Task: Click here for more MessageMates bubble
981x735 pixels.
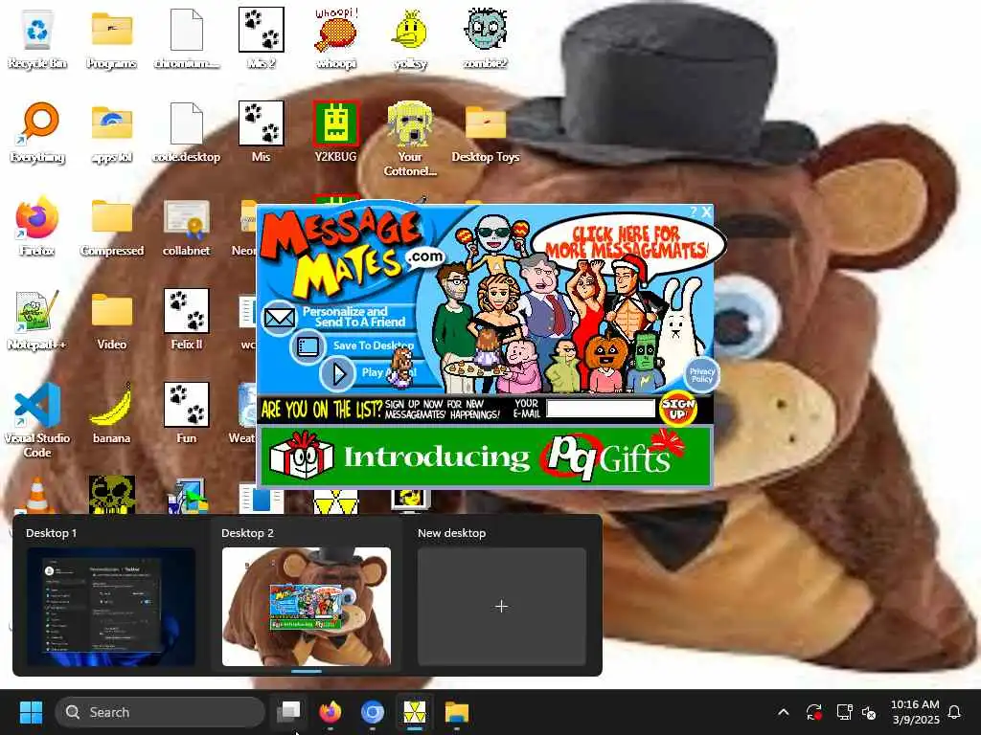Action: click(627, 242)
